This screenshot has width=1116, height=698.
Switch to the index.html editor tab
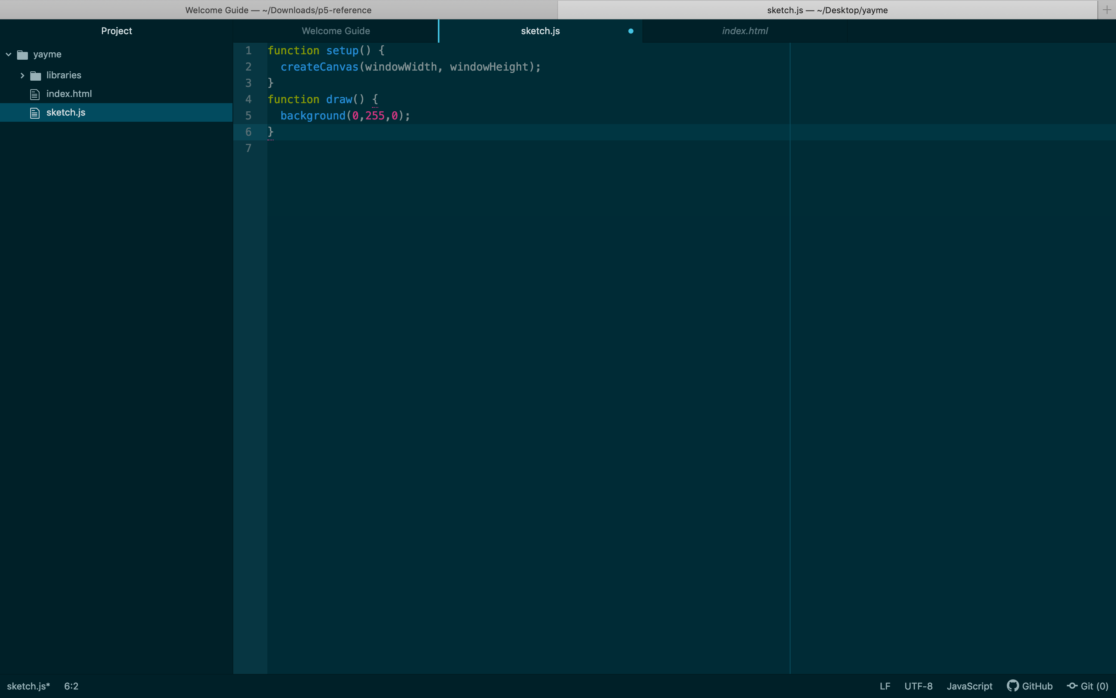(x=744, y=31)
